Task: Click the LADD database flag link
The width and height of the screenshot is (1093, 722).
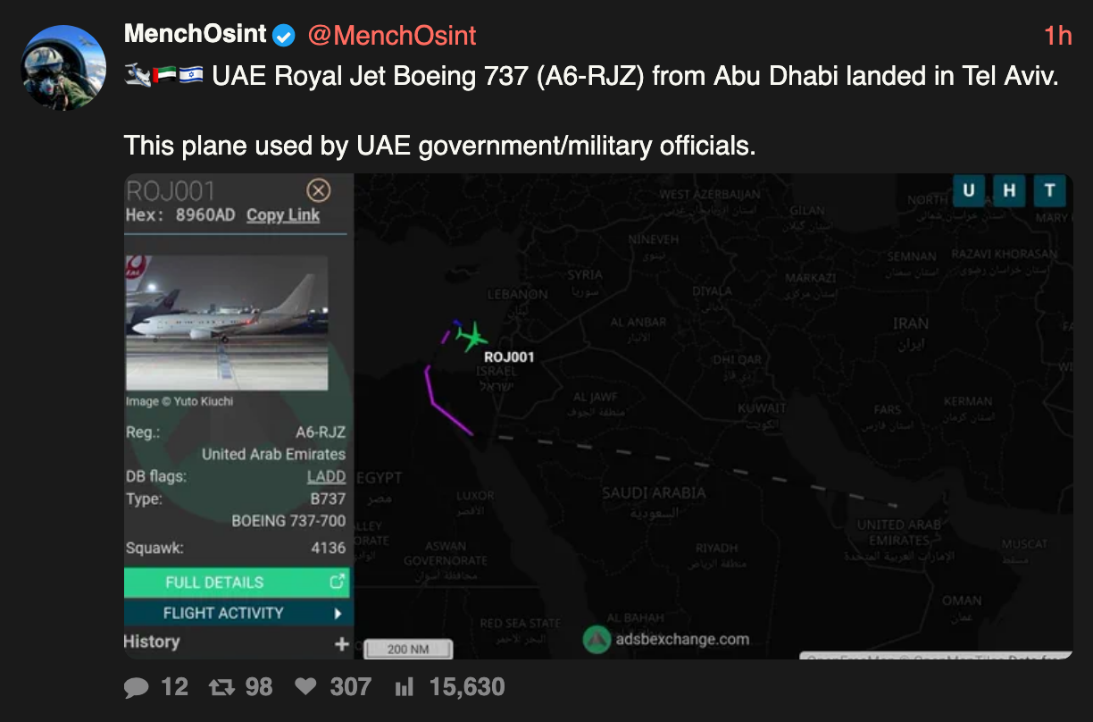Action: (x=326, y=476)
